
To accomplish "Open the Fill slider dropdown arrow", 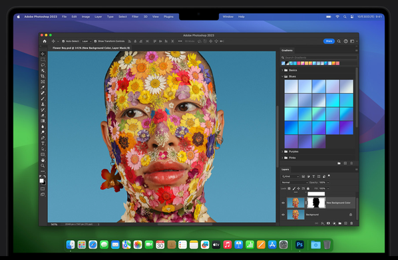I will [x=328, y=188].
